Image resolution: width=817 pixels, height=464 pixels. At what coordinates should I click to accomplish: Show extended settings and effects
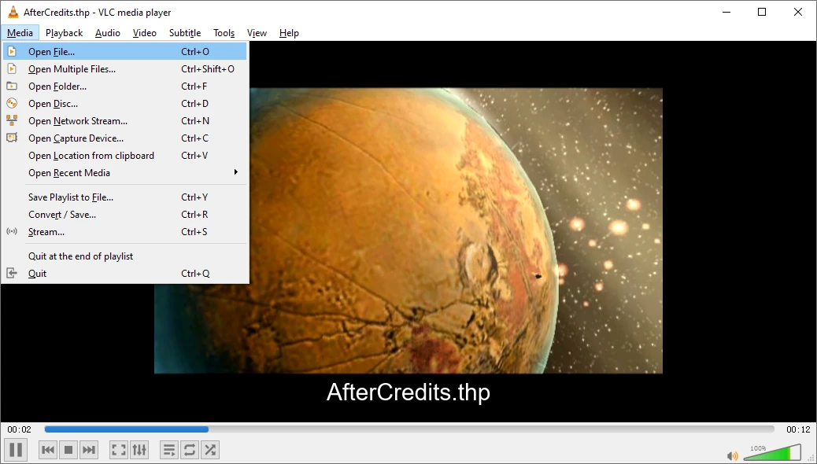coord(139,450)
